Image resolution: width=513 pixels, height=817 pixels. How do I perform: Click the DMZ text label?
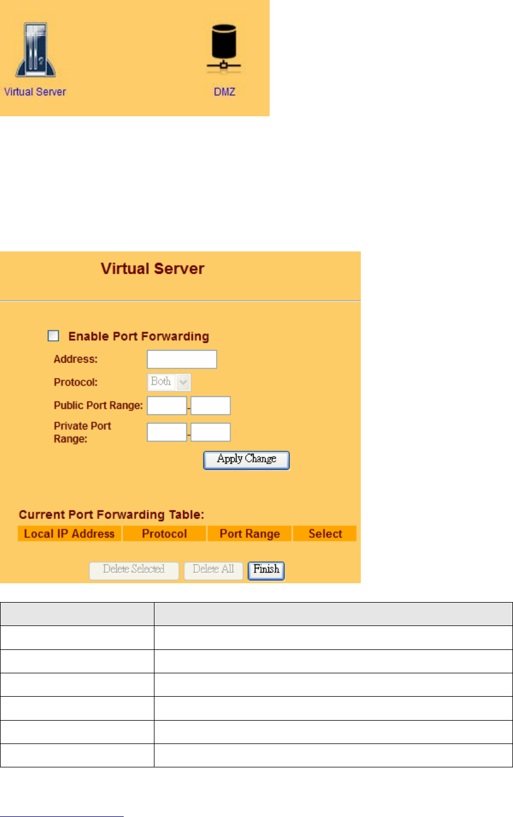click(225, 92)
